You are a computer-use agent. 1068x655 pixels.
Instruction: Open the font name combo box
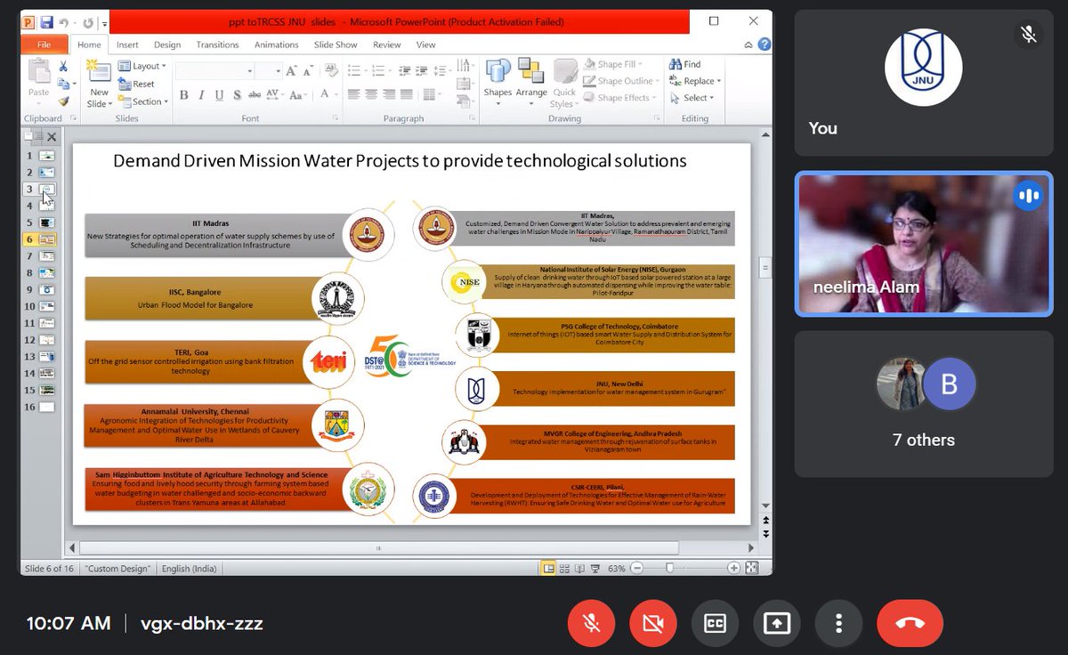point(215,70)
